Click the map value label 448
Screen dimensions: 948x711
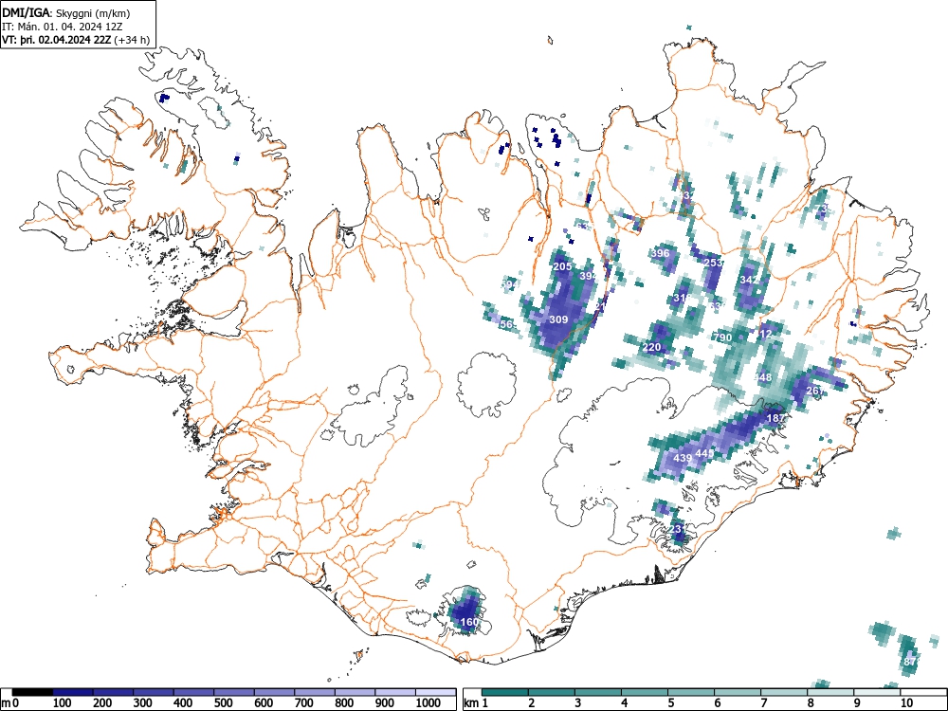coord(762,377)
